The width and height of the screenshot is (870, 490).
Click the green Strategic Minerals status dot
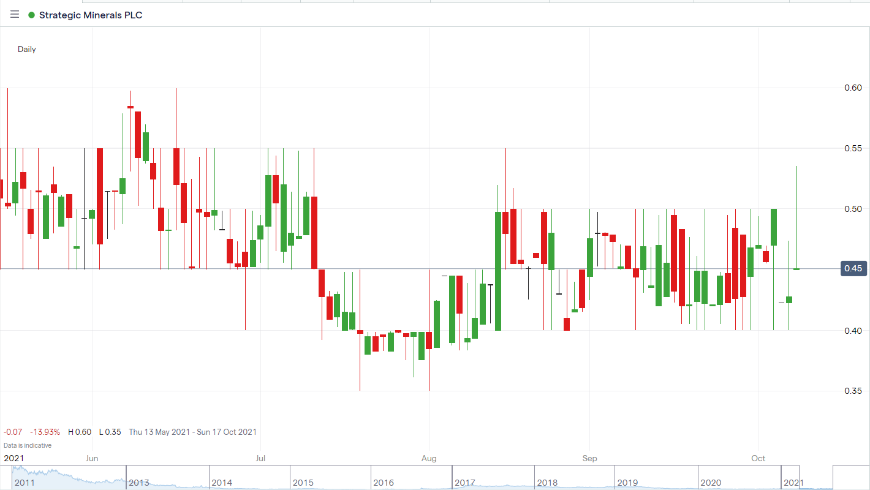click(31, 15)
